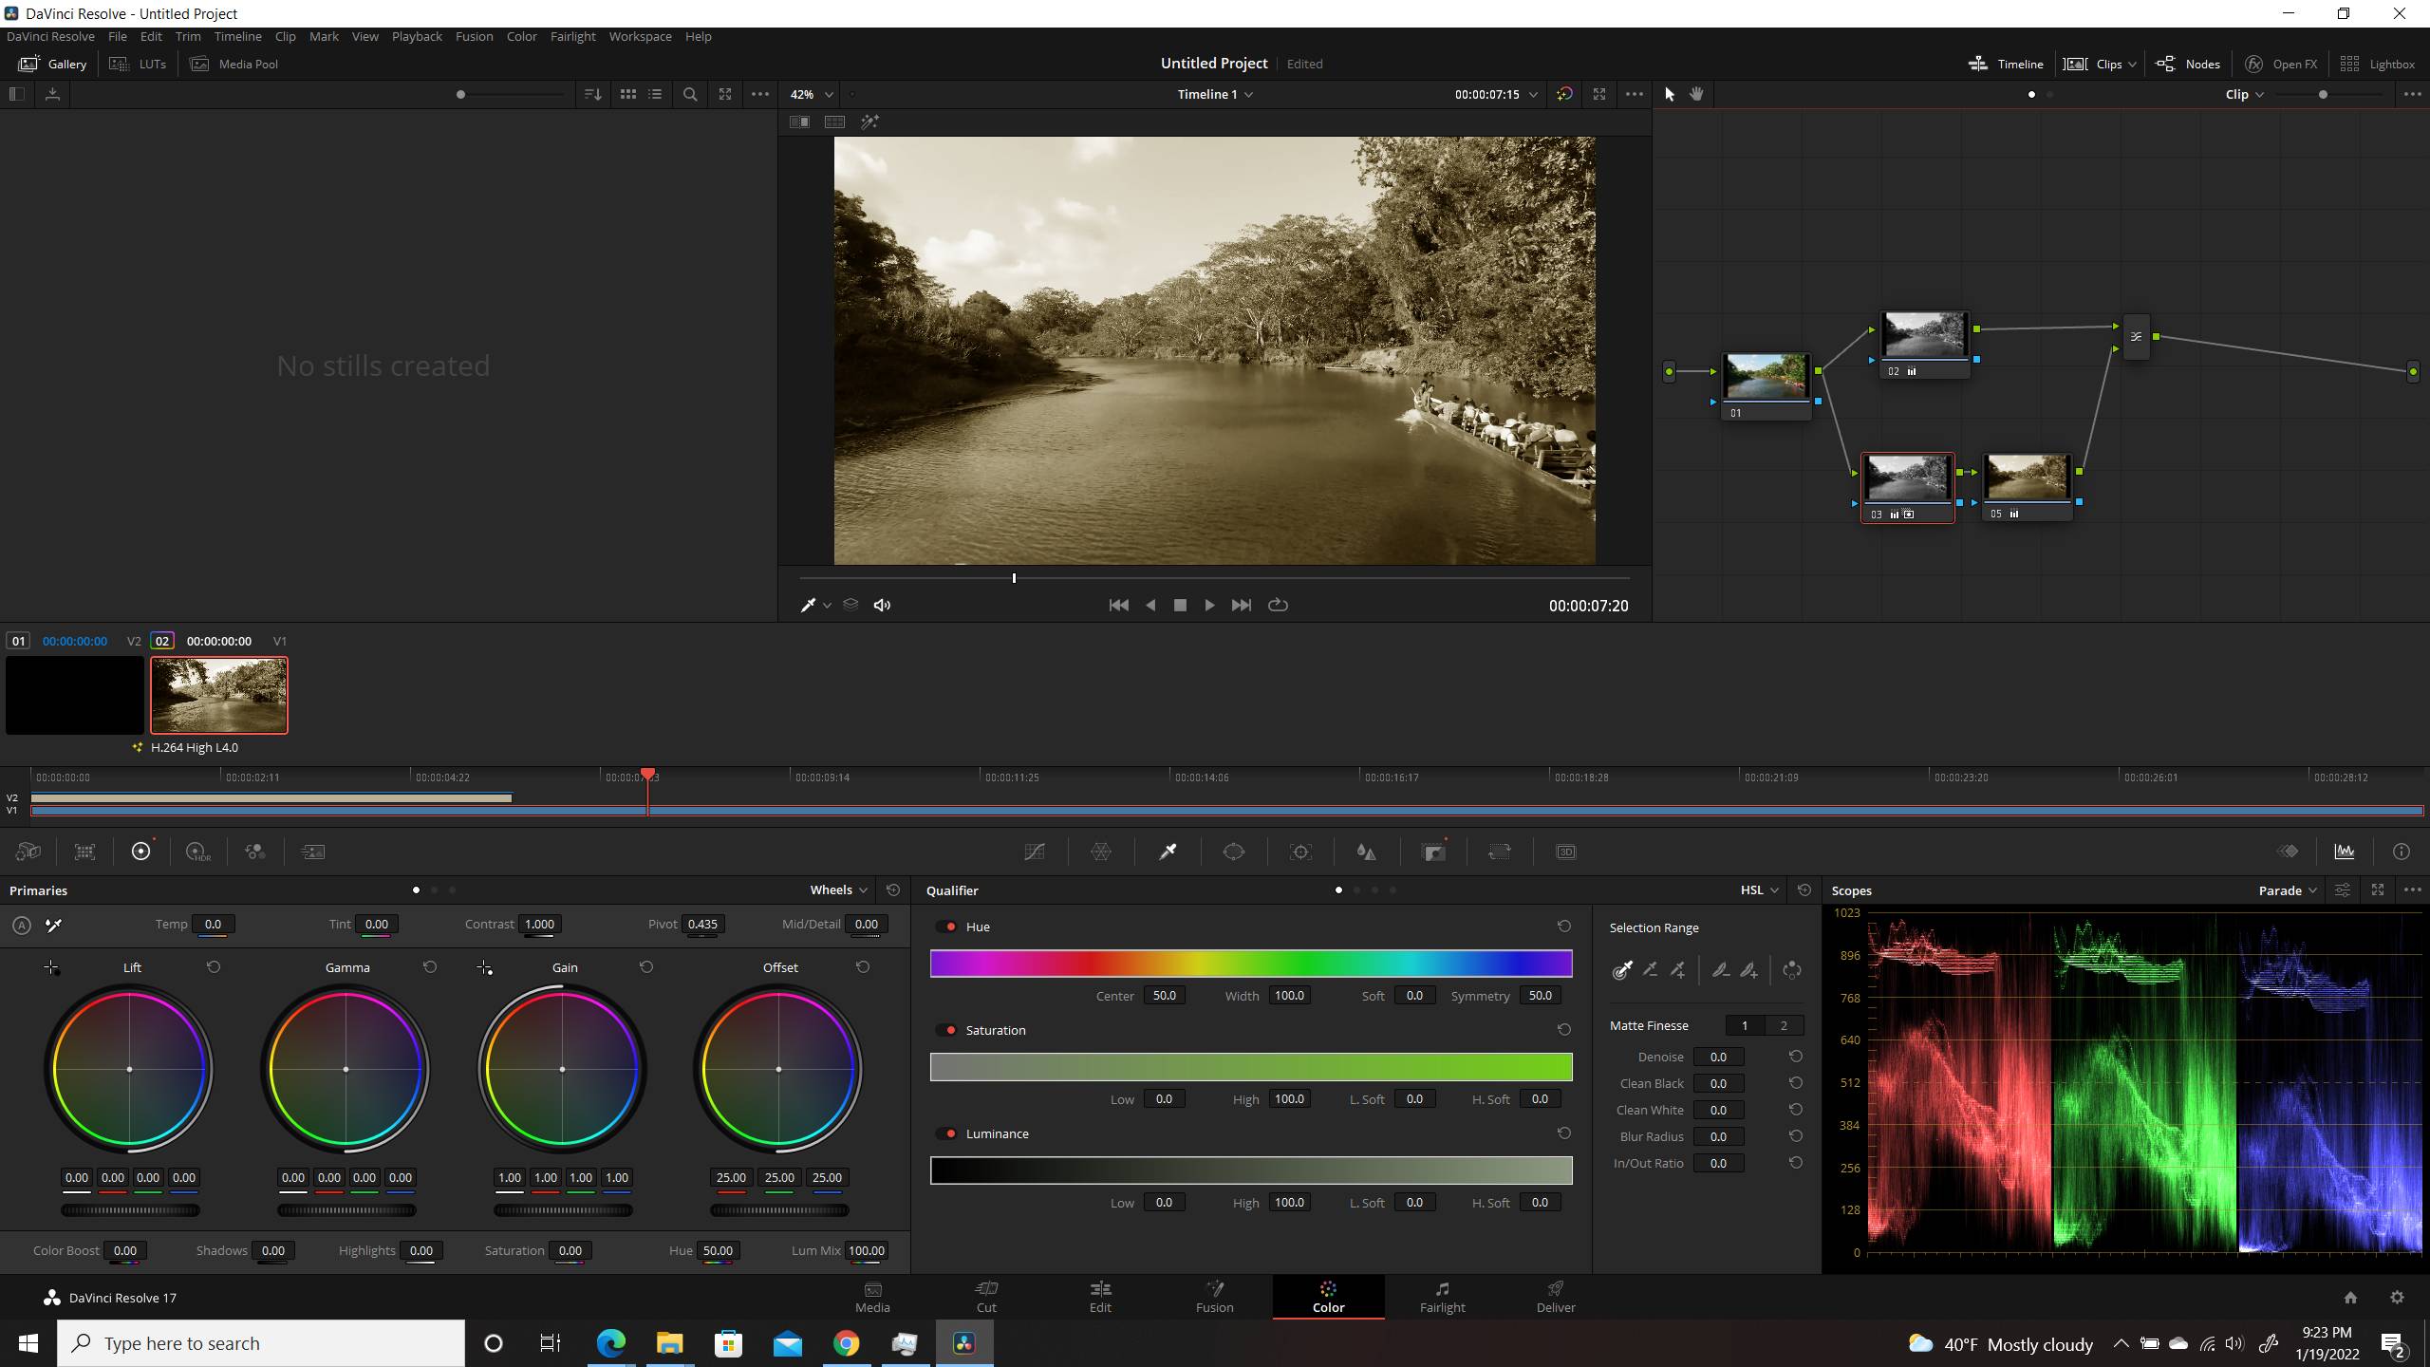Click the Contrast value field 1.000
The image size is (2430, 1367).
coord(539,924)
